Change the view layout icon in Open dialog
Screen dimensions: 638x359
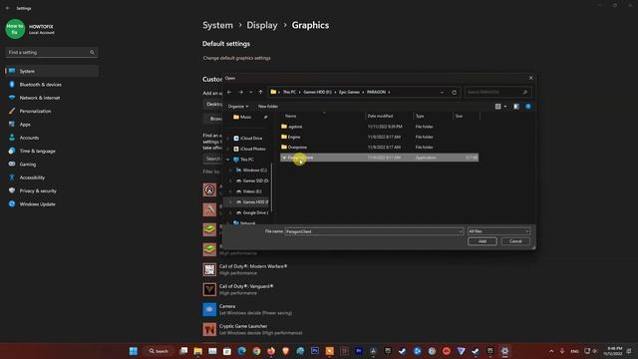[x=498, y=107]
